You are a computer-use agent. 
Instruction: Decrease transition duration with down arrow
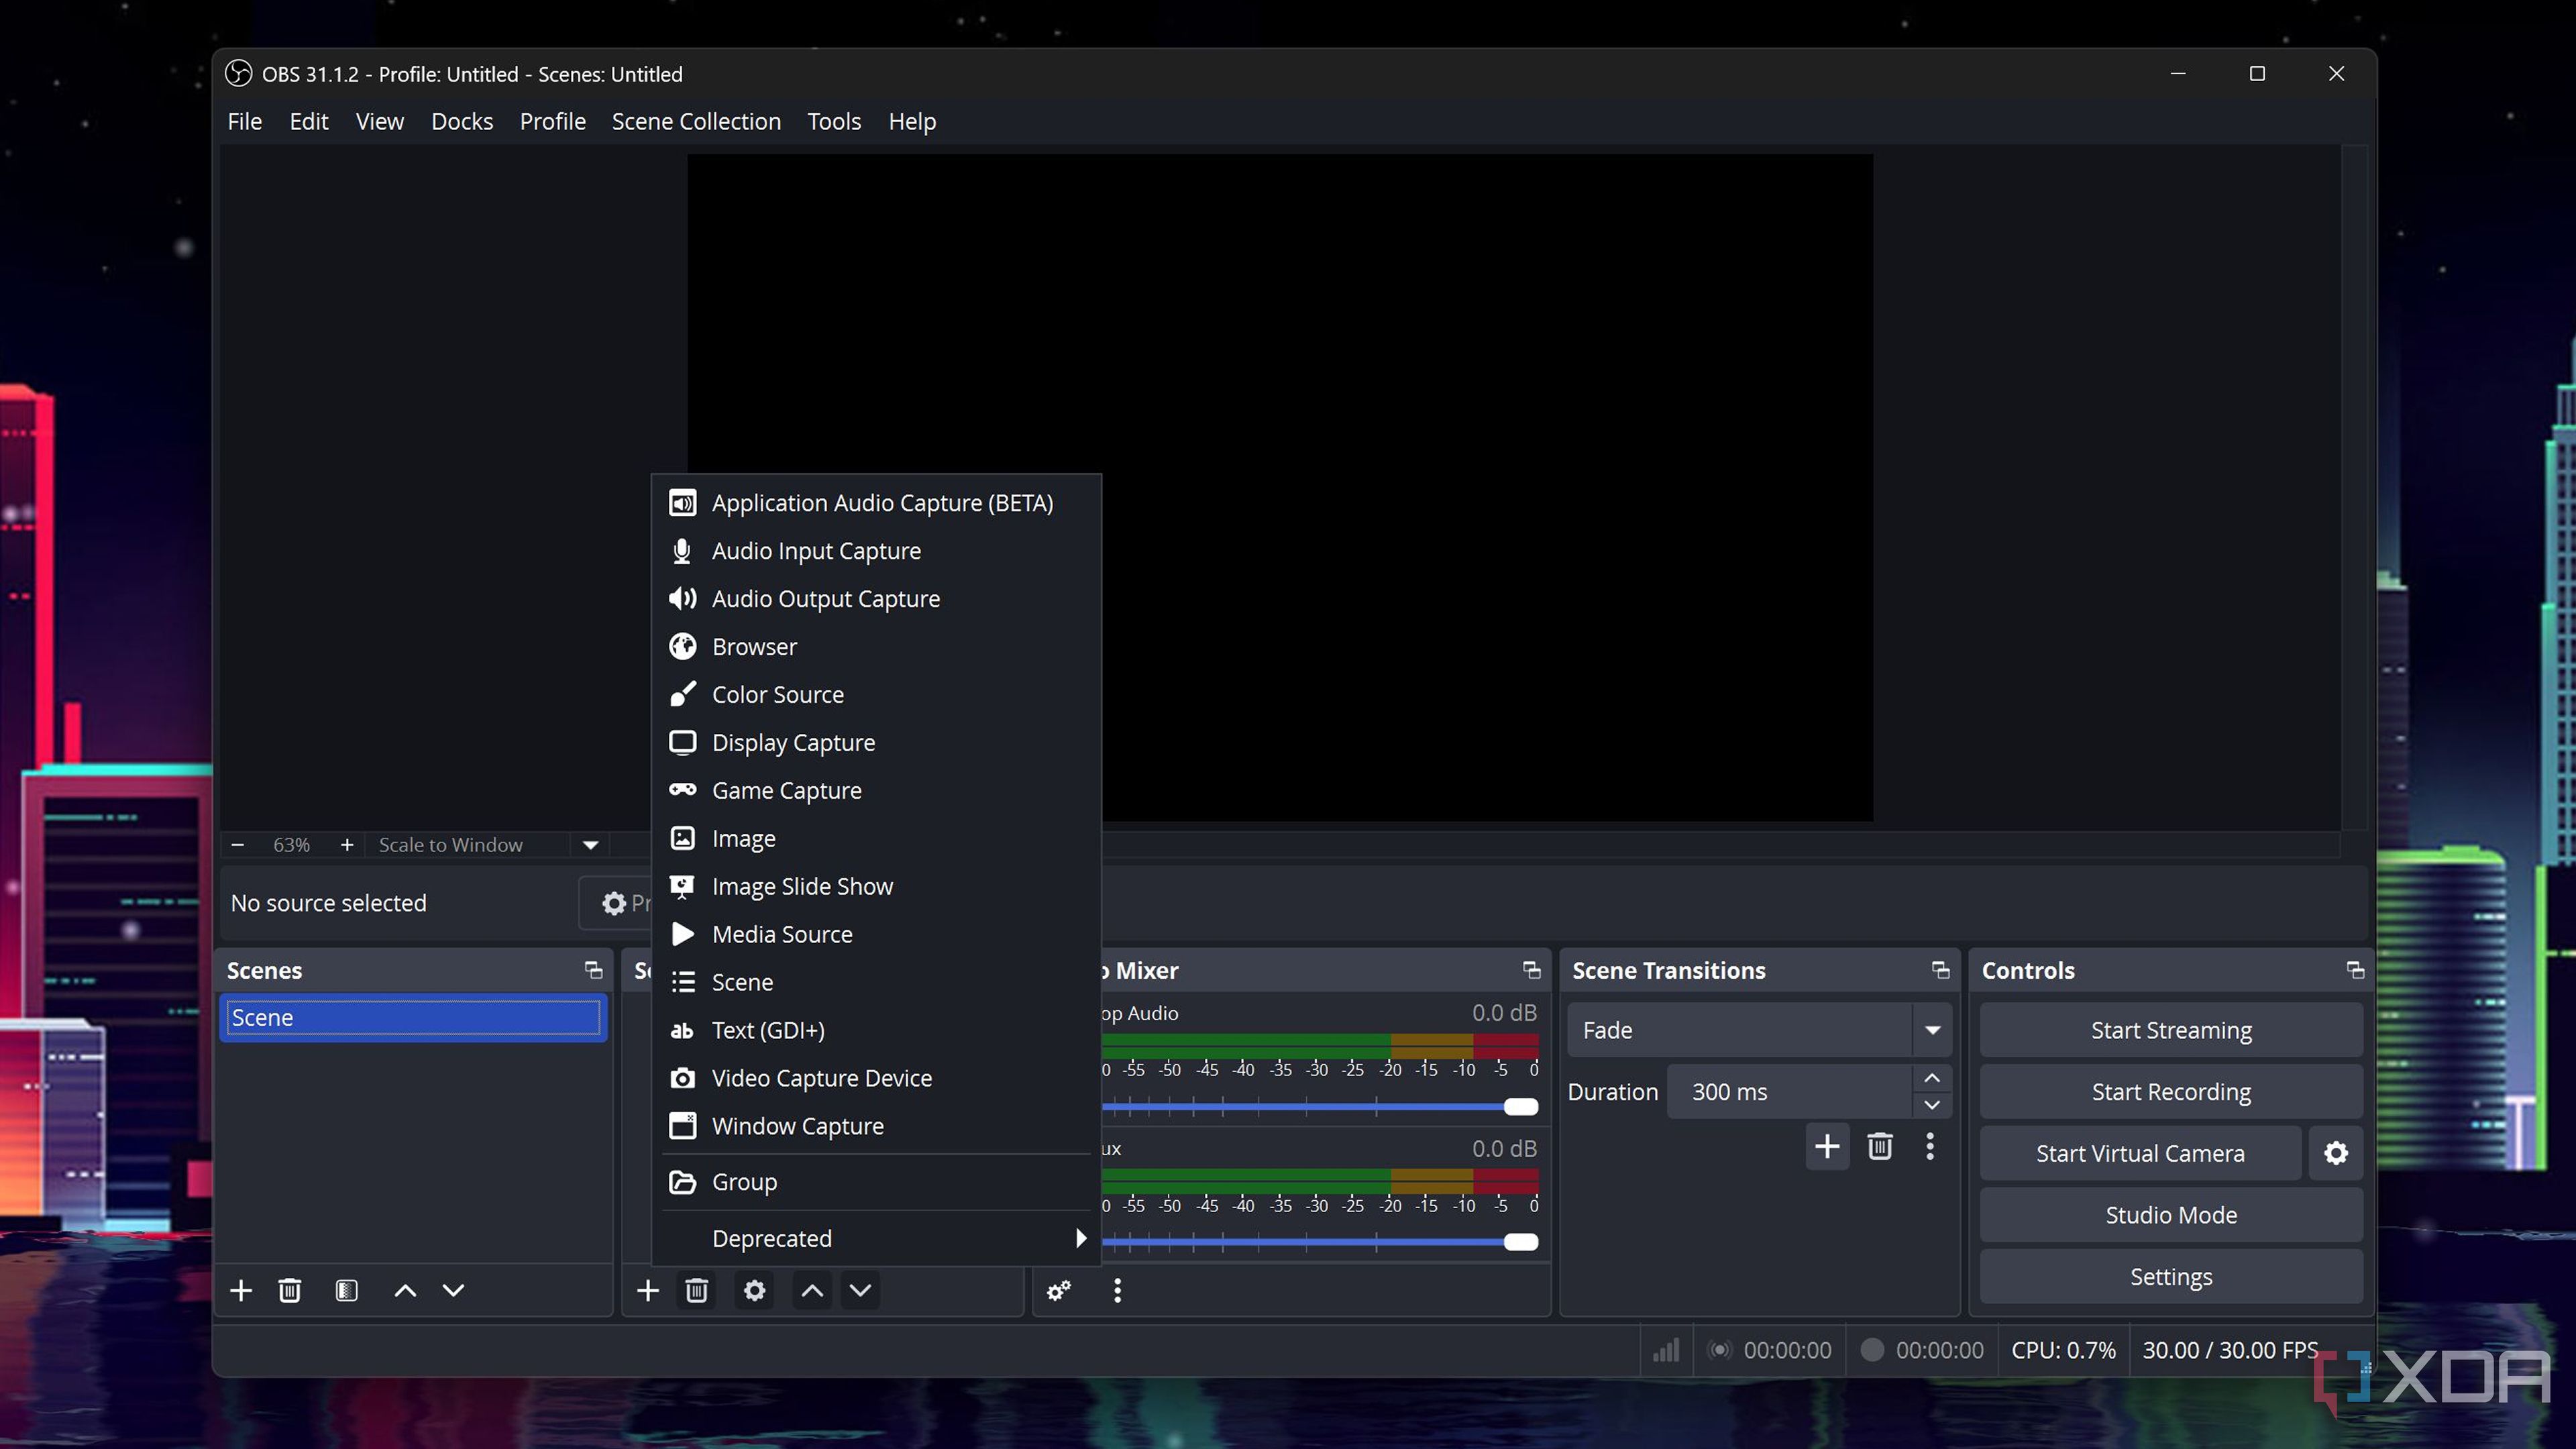click(x=1932, y=1105)
